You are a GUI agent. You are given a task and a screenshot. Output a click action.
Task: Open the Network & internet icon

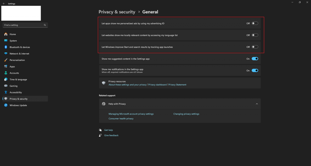pyautogui.click(x=6, y=54)
